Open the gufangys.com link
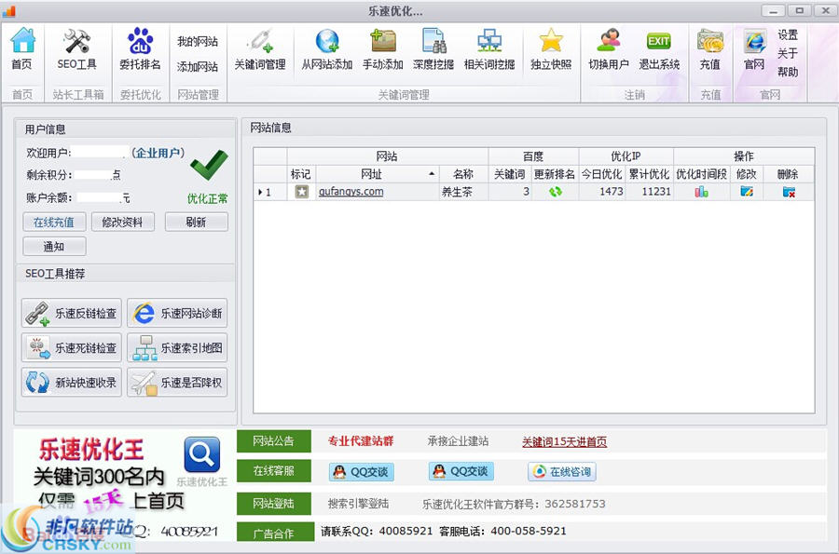The width and height of the screenshot is (839, 554). [351, 191]
